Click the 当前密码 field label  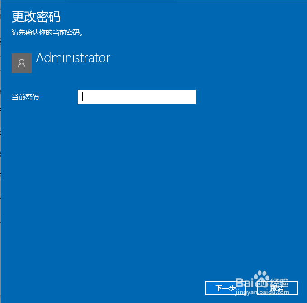(25, 97)
